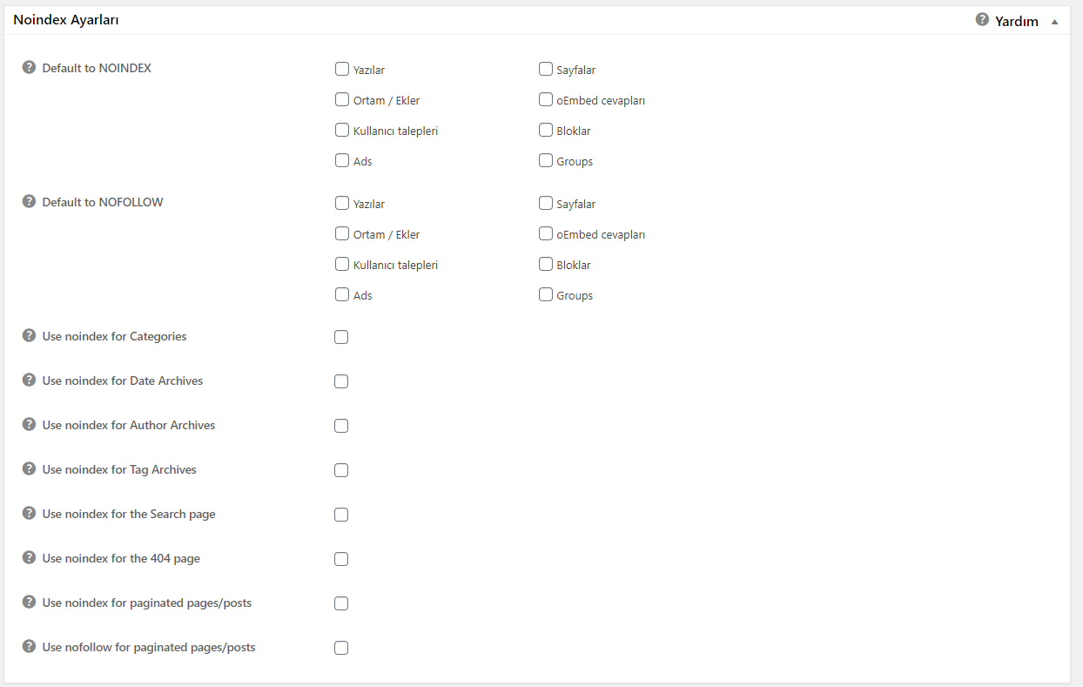The image size is (1083, 687).
Task: Show help for noindex Tag Archives
Action: pos(29,468)
